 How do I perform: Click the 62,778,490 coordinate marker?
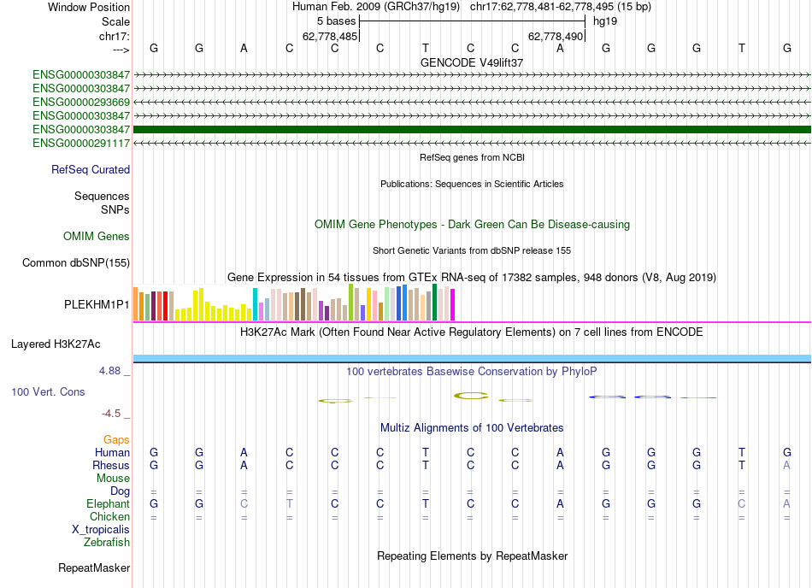[x=556, y=36]
